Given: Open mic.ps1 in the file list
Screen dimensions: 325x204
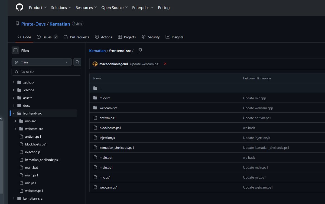Looking at the screenshot, I should coord(105,177).
